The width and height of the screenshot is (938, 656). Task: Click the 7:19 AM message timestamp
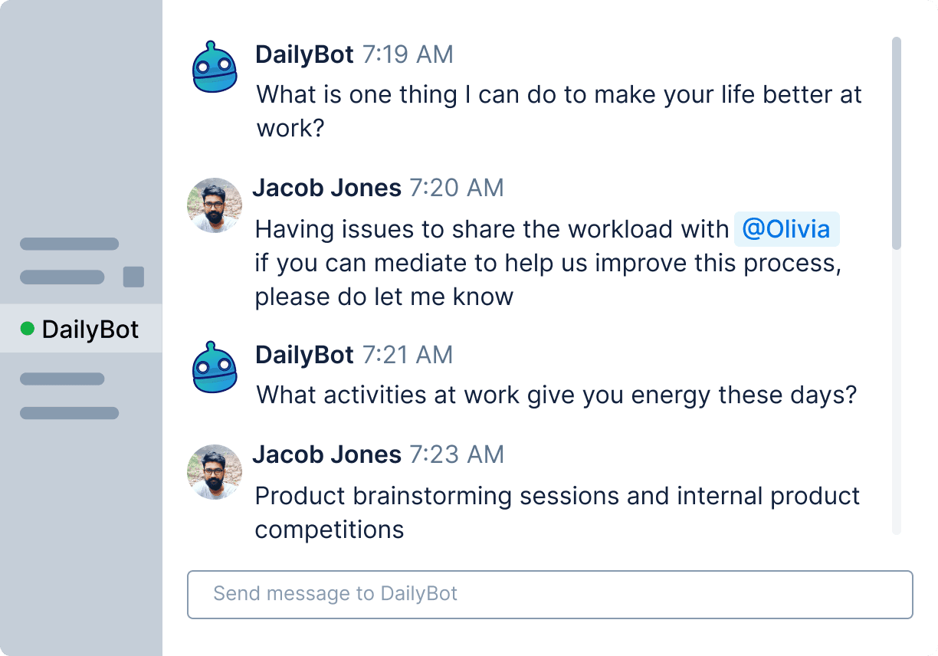point(408,54)
